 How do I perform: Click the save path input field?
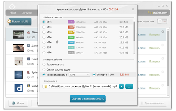(81, 86)
